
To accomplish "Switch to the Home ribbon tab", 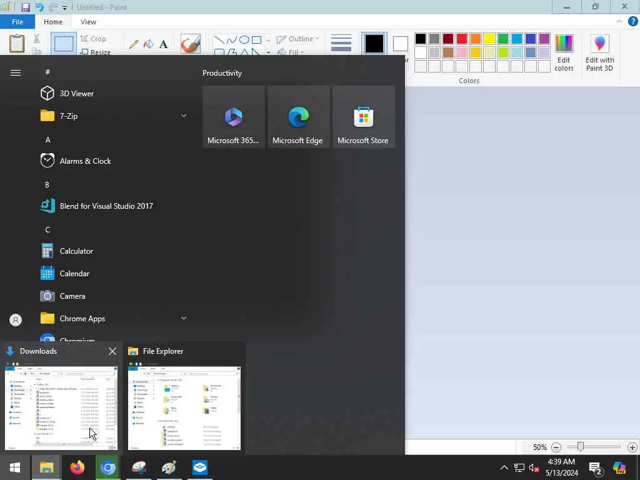I will pos(53,22).
